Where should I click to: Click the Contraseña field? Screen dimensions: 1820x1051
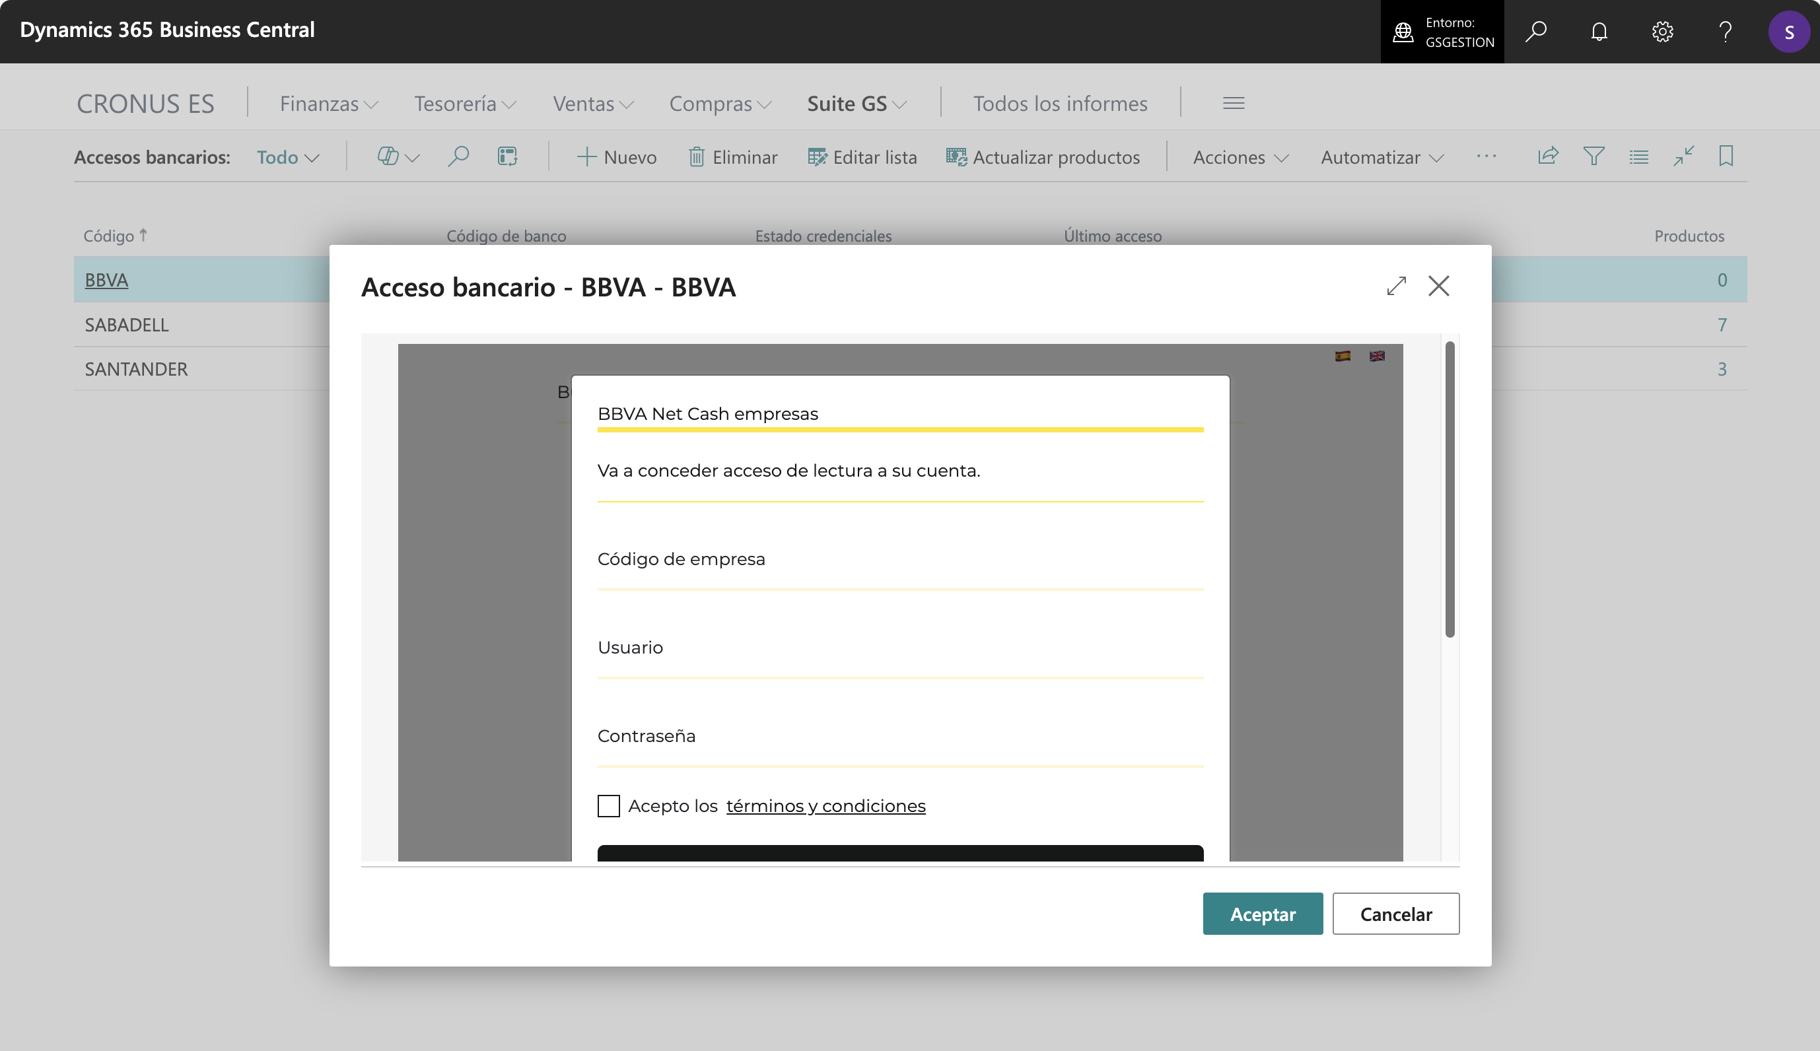900,737
